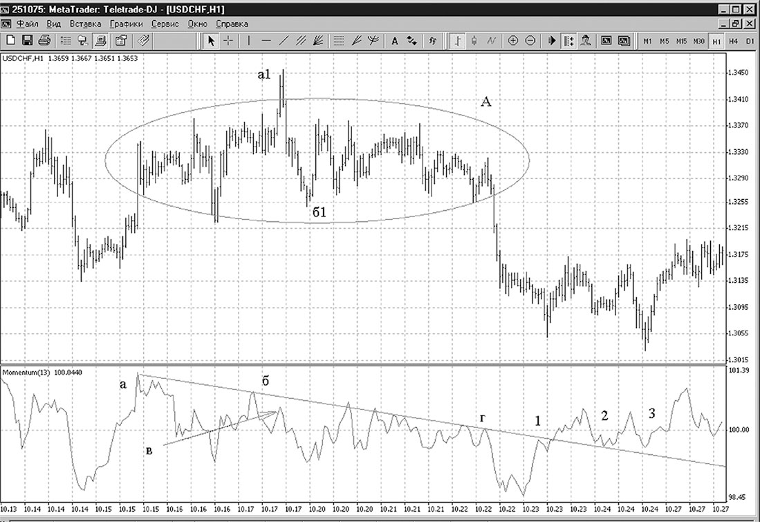Screen dimensions: 760x522
Task: Toggle the bar chart display mode
Action: click(x=456, y=41)
